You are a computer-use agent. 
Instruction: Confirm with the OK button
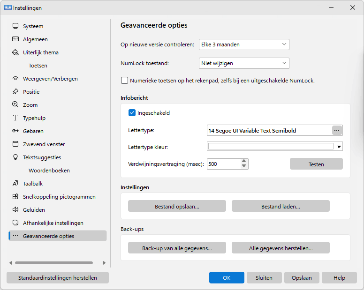pos(227,278)
